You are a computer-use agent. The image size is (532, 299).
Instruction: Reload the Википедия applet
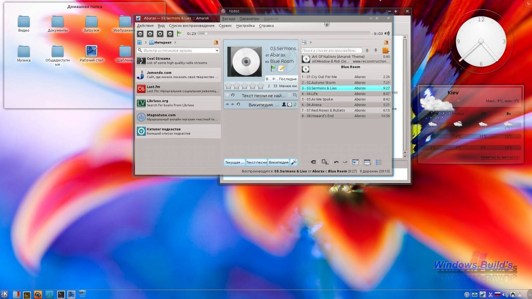coord(238,104)
